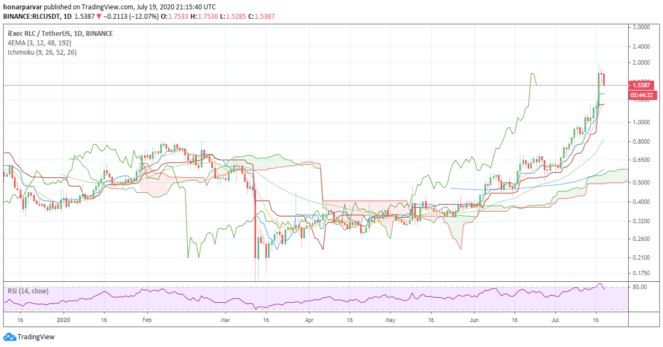Select the 'RSI (14, close)' indicator label
This screenshot has width=663, height=347.
coord(28,291)
